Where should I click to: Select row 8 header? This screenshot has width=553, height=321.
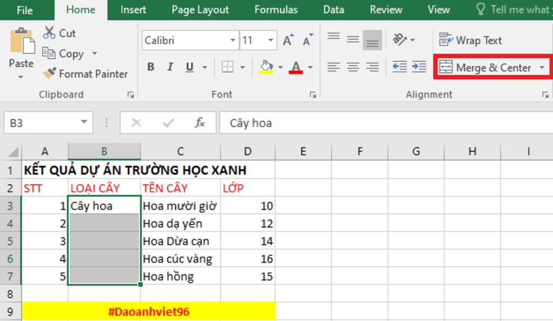[x=10, y=293]
